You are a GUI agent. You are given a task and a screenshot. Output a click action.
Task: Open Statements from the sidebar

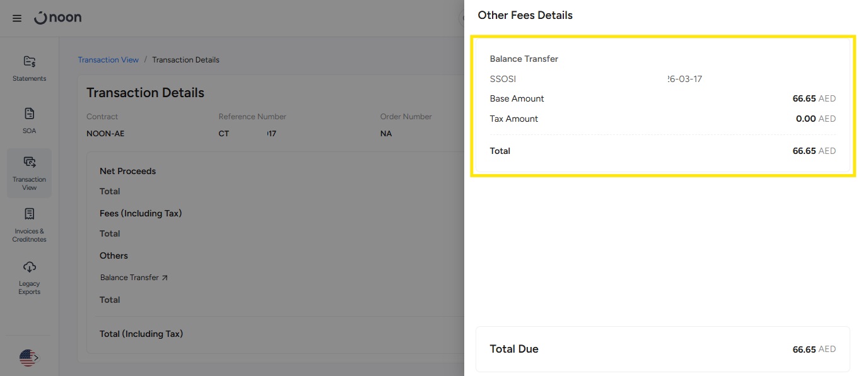[29, 69]
